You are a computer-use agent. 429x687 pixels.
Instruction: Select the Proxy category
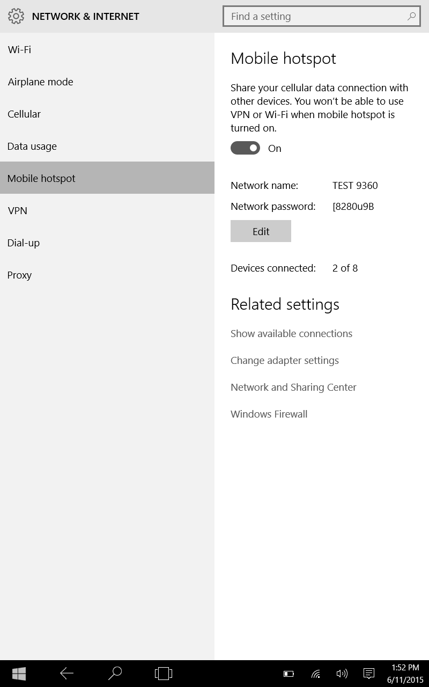click(x=107, y=275)
